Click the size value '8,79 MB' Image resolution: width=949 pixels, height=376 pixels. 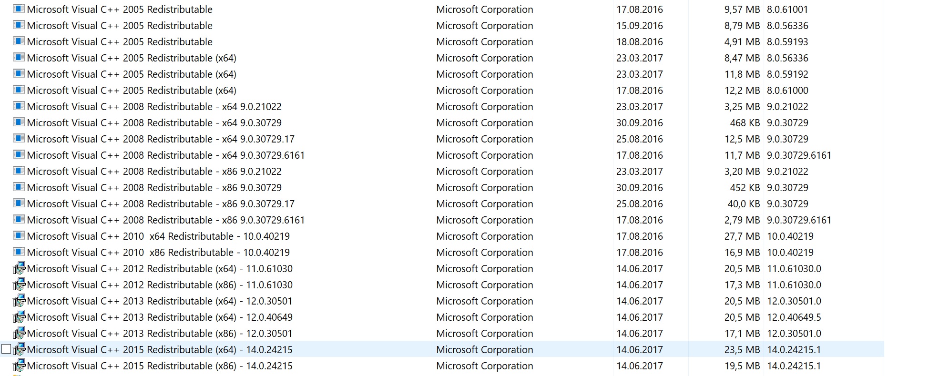(x=742, y=26)
